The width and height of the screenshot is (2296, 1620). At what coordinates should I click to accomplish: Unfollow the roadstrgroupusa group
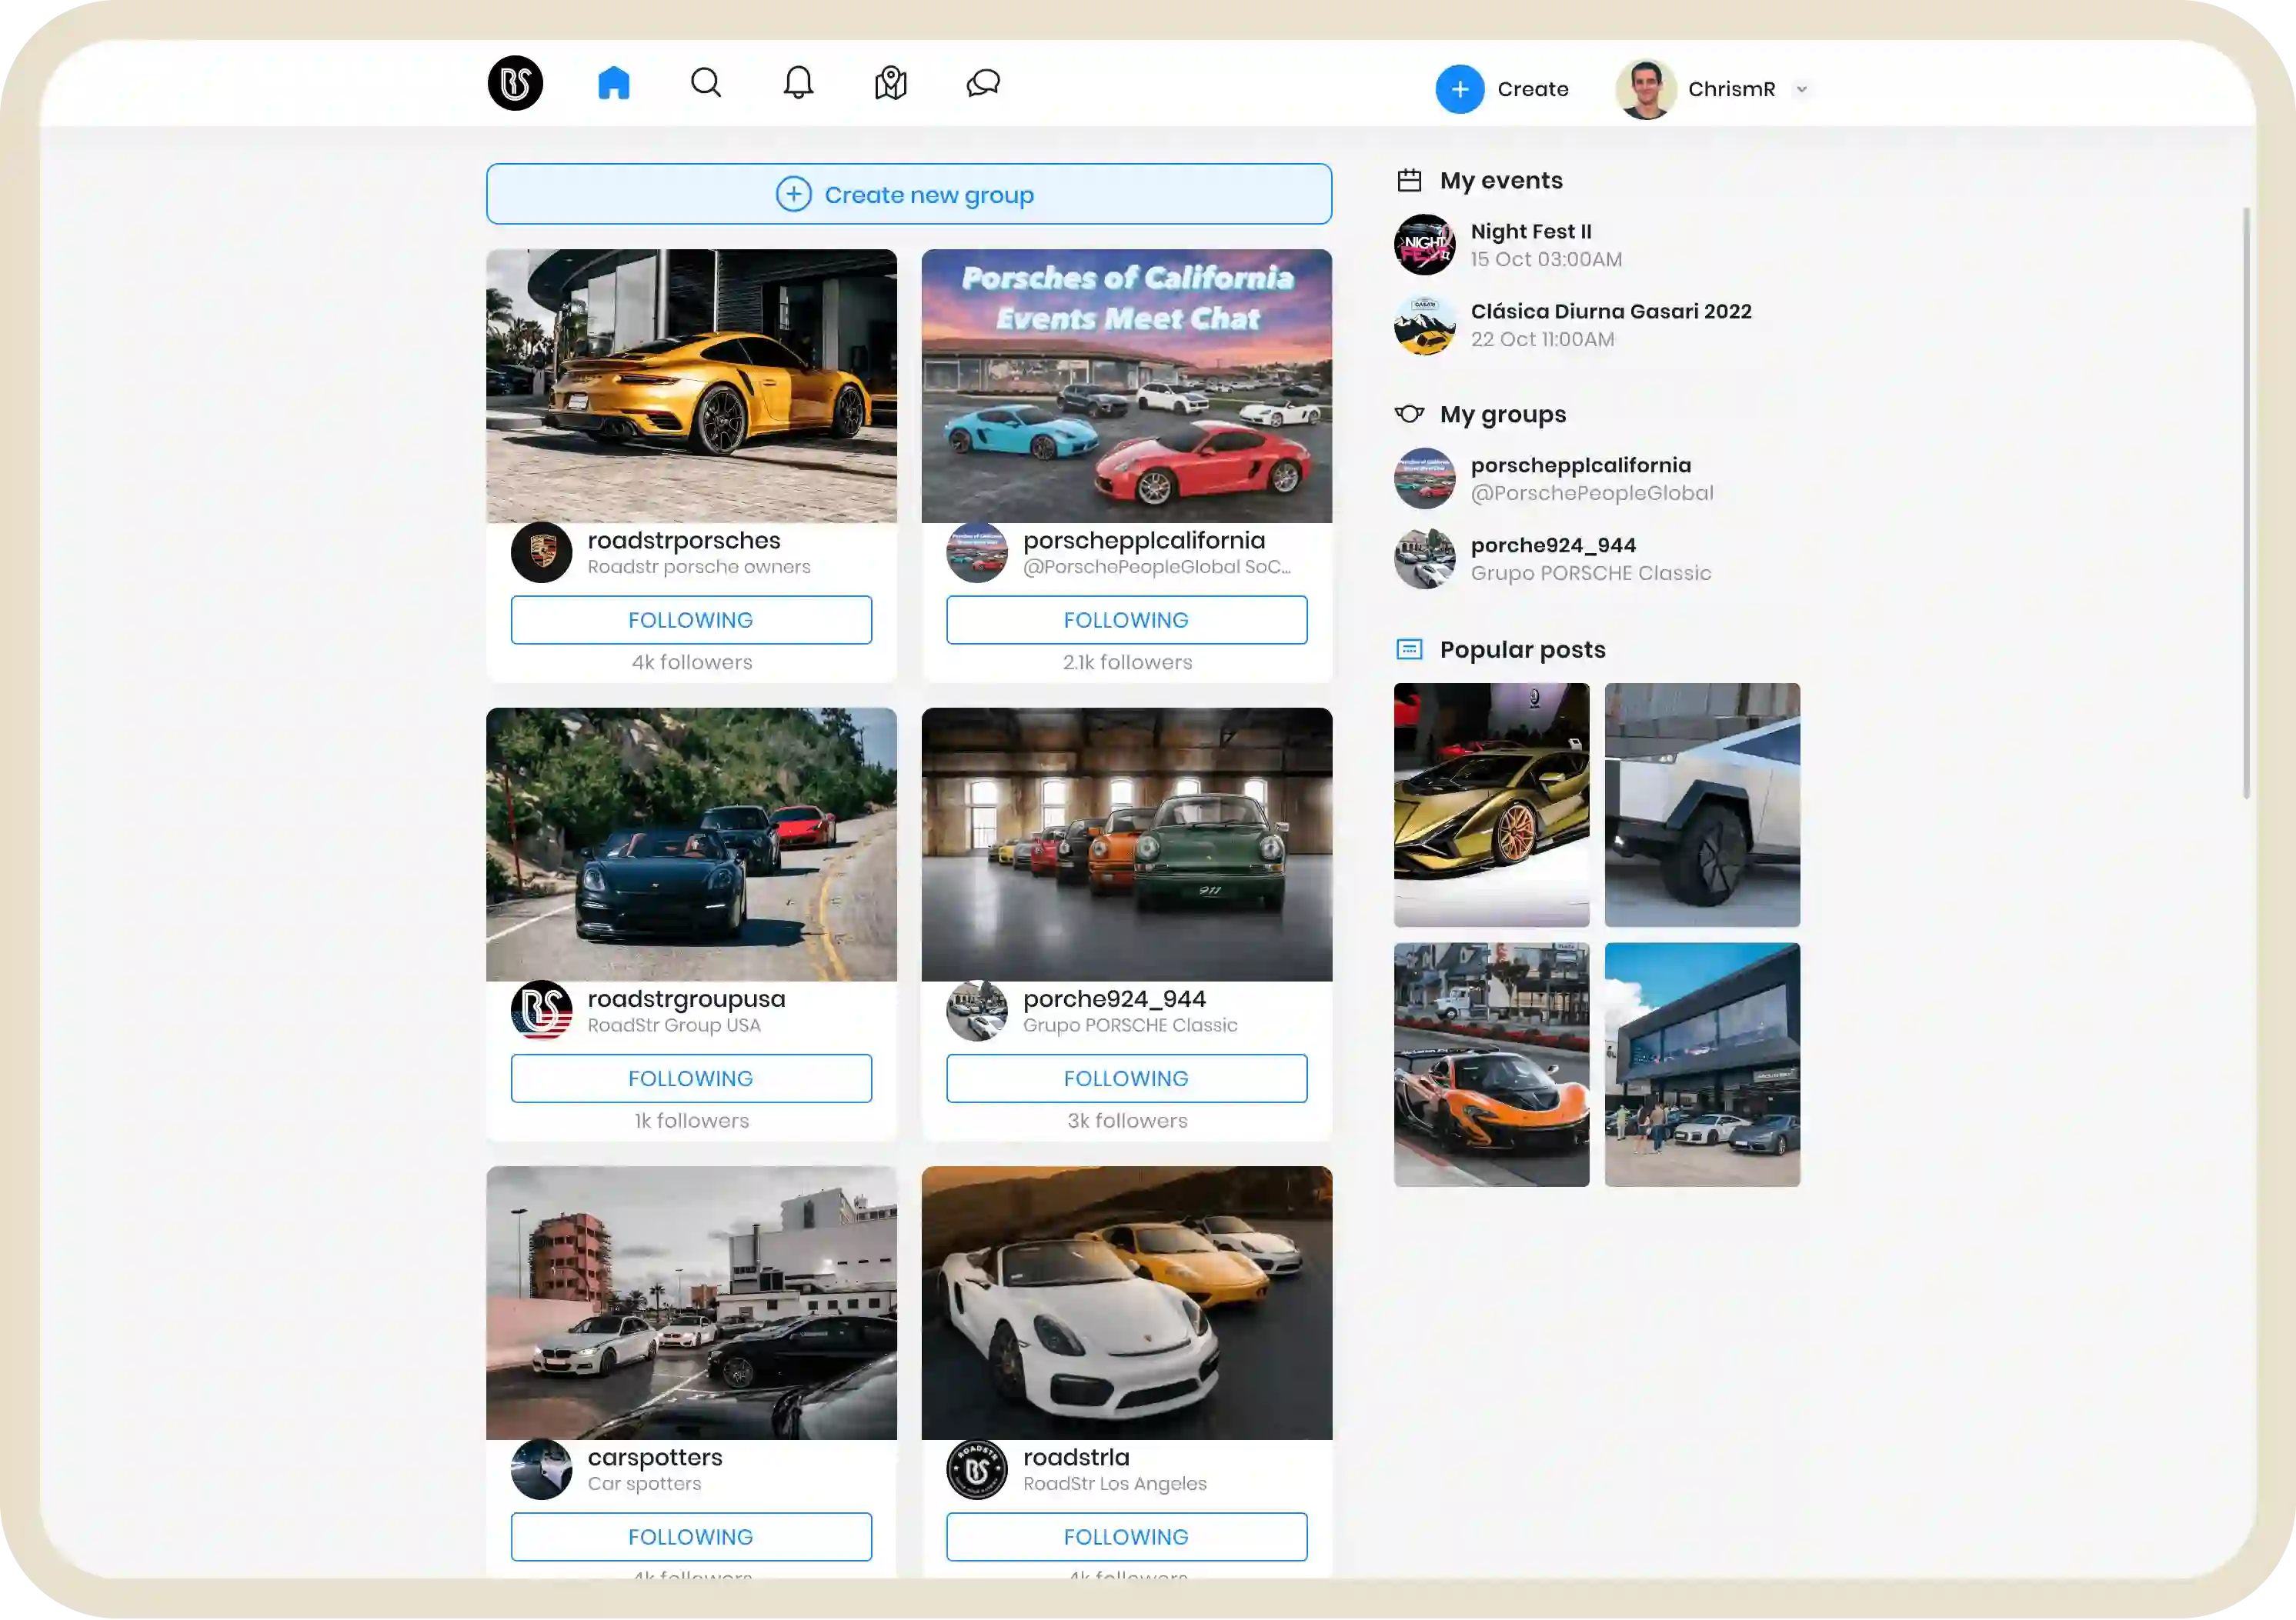pyautogui.click(x=691, y=1078)
